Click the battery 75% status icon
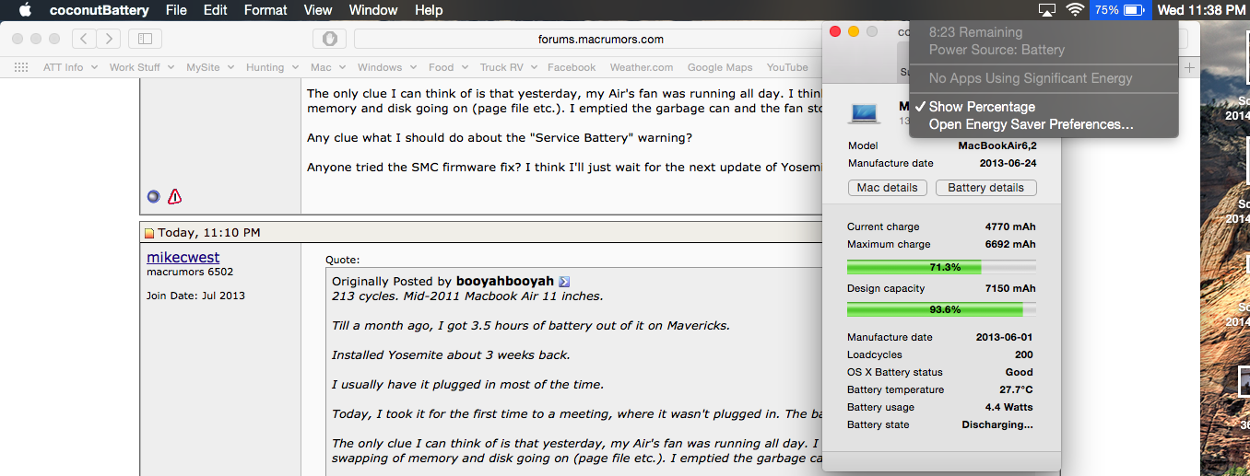The image size is (1250, 476). pos(1119,10)
